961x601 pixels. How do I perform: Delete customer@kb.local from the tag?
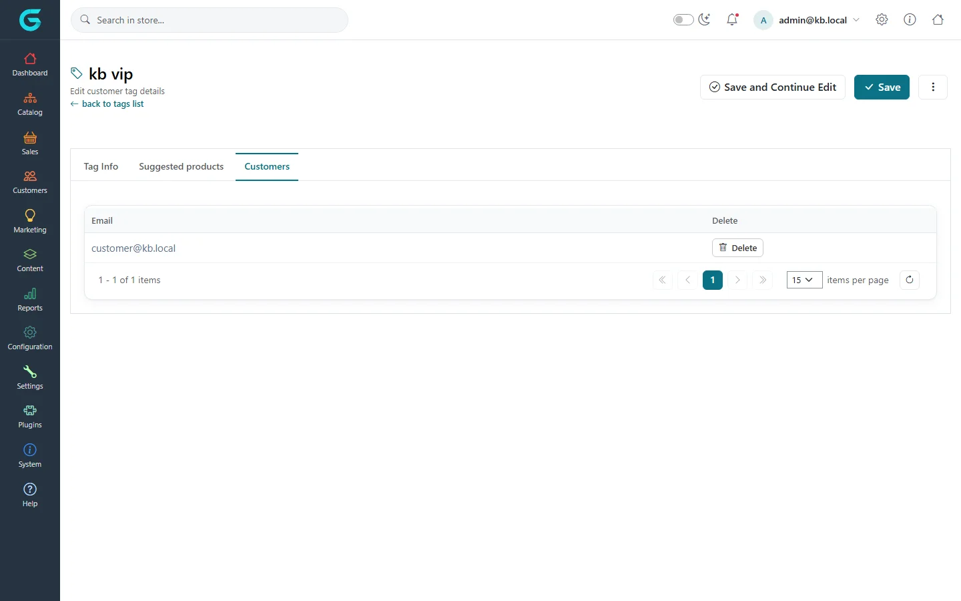[737, 248]
